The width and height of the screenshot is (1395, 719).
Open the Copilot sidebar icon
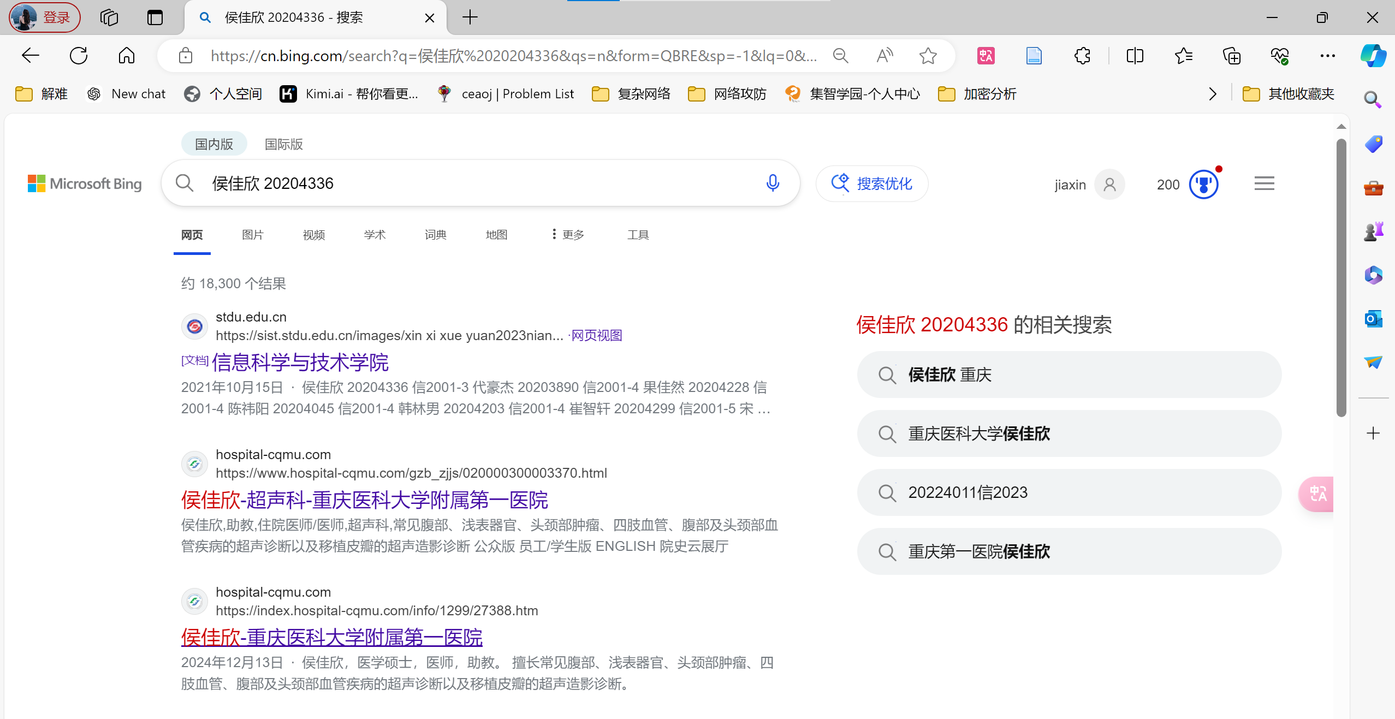(1373, 56)
